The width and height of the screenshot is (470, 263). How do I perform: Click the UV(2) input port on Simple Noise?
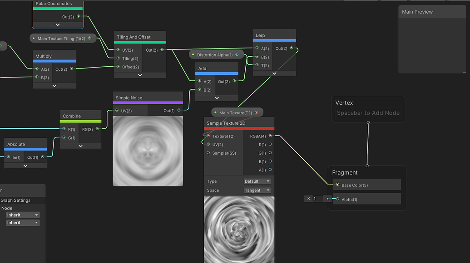pyautogui.click(x=117, y=110)
